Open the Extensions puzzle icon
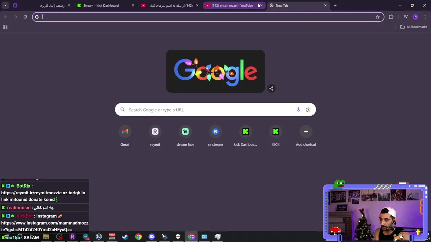The image size is (431, 242). [391, 17]
